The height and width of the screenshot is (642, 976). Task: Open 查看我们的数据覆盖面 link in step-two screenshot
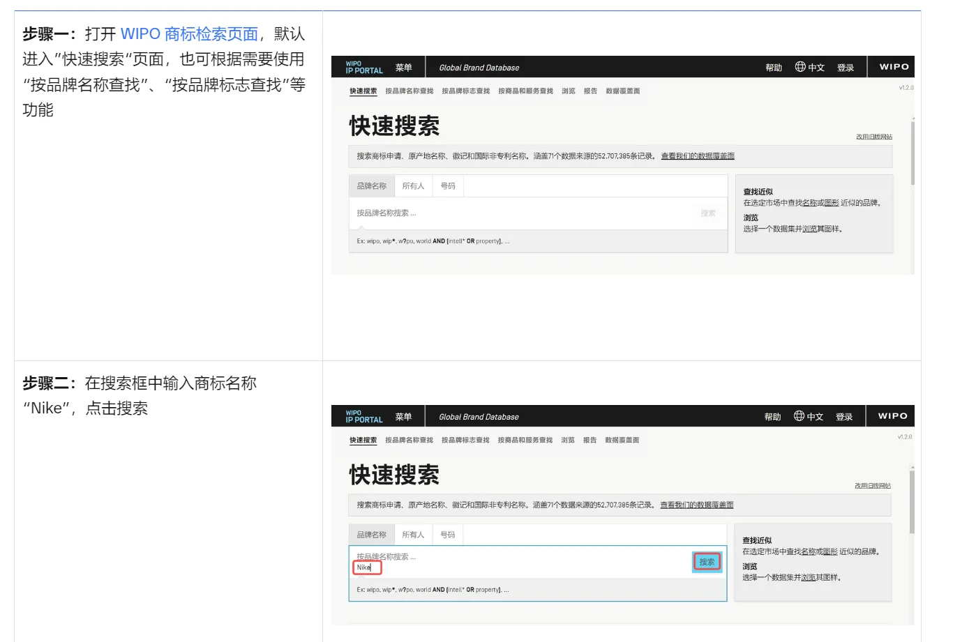(697, 505)
